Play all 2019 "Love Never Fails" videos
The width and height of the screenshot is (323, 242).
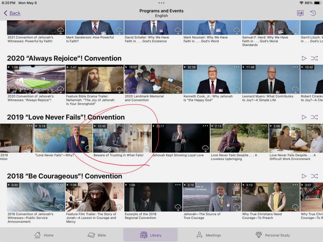[304, 117]
